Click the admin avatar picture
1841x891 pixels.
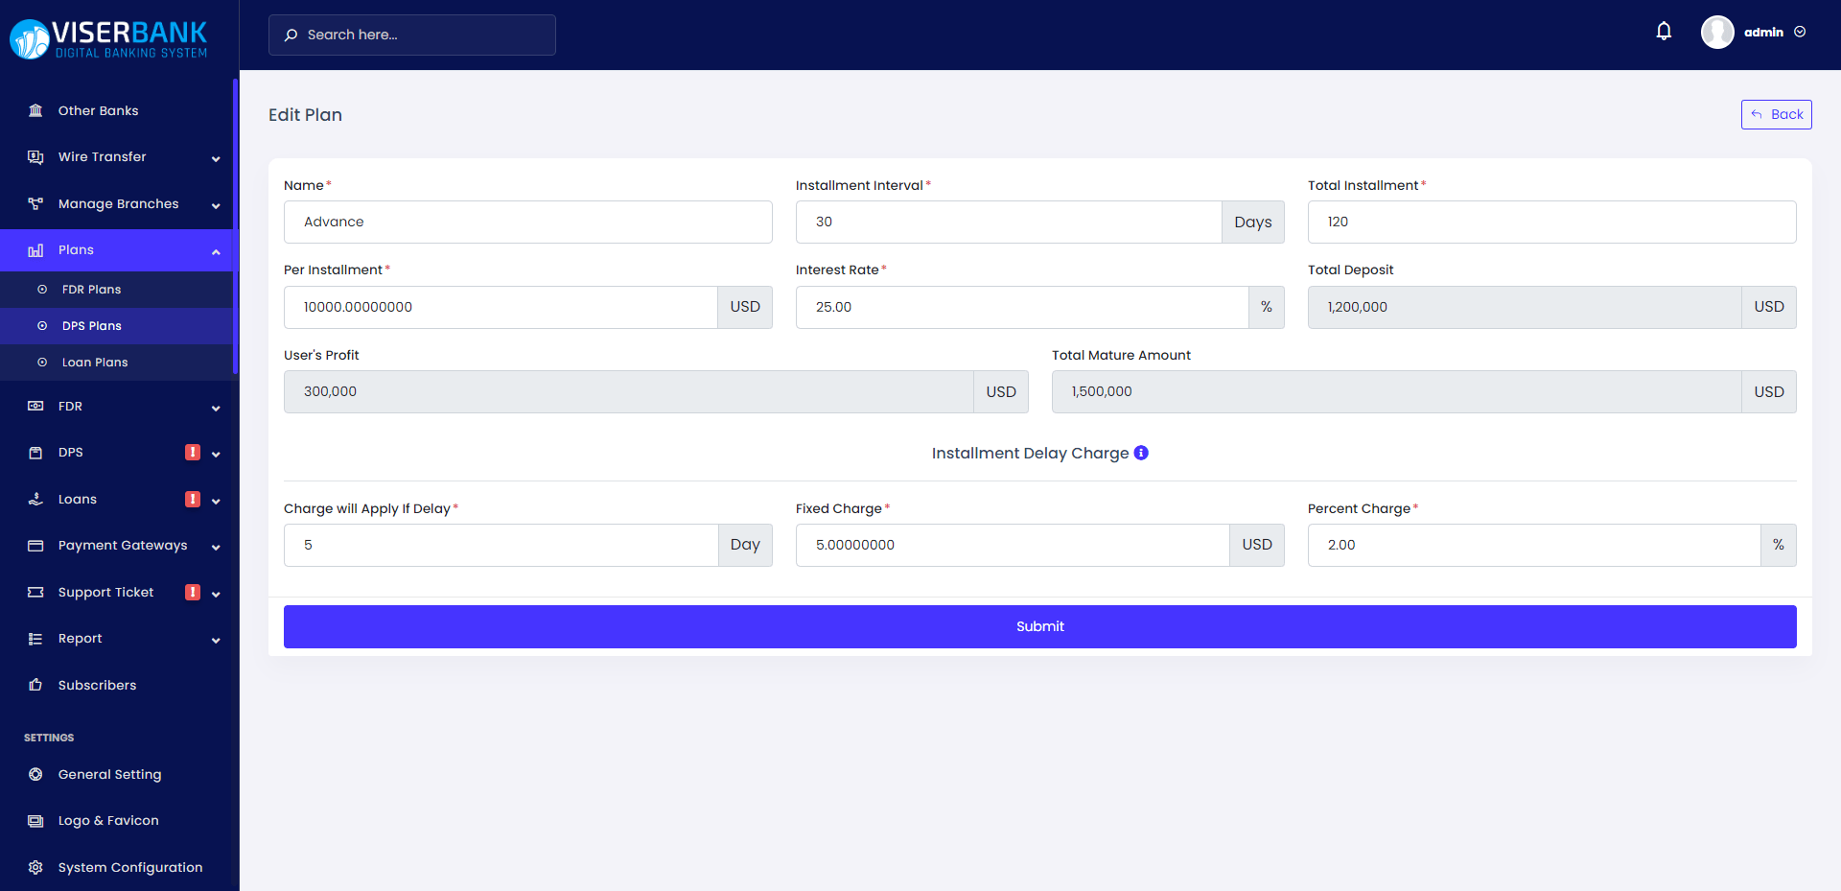1717,32
